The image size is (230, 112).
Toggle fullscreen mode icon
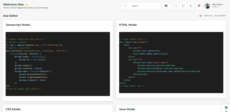[175, 6]
